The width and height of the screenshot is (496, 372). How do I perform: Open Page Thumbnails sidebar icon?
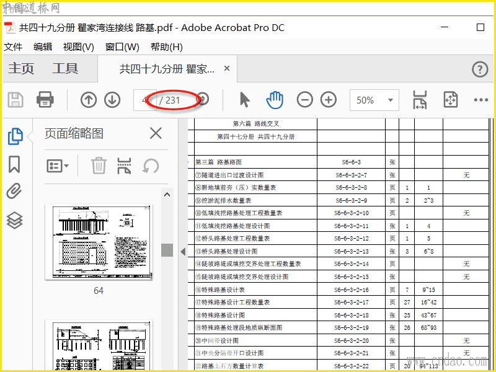15,136
